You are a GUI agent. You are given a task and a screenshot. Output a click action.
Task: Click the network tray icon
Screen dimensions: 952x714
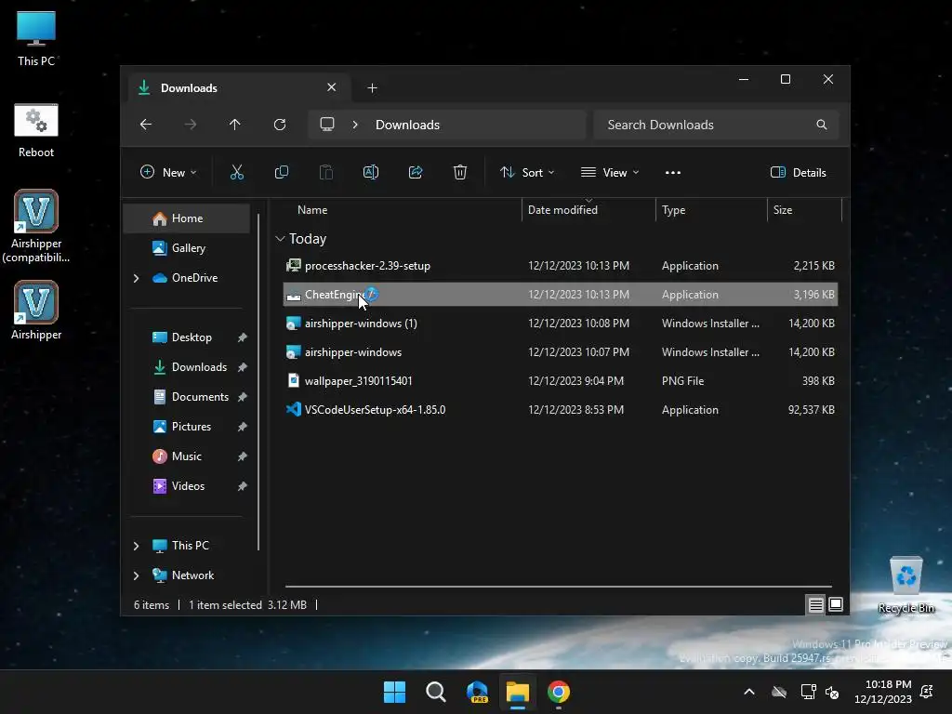tap(808, 692)
